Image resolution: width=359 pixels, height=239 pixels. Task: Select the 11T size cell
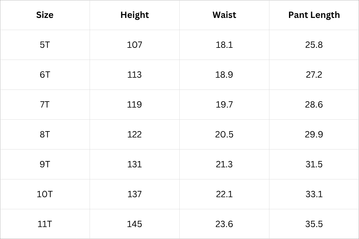[x=45, y=224]
